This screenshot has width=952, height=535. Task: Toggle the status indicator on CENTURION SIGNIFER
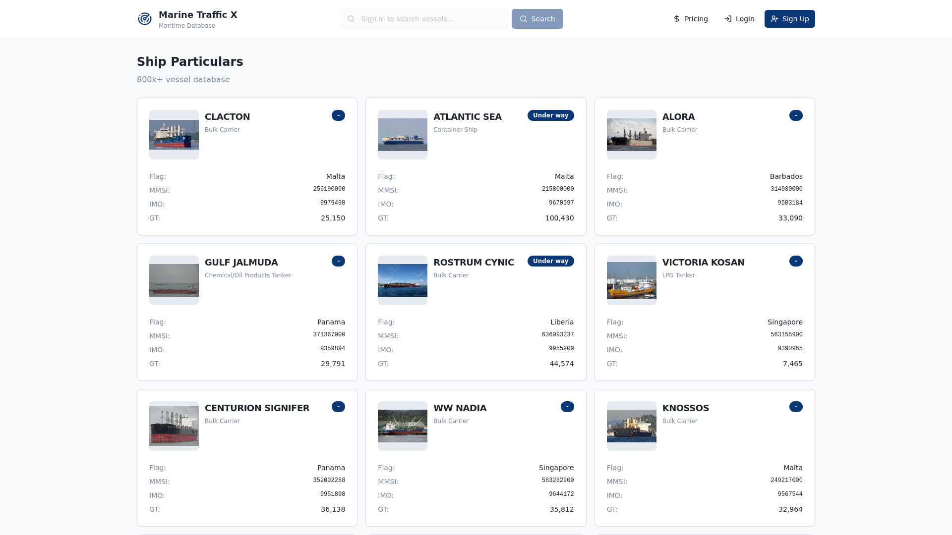[339, 407]
